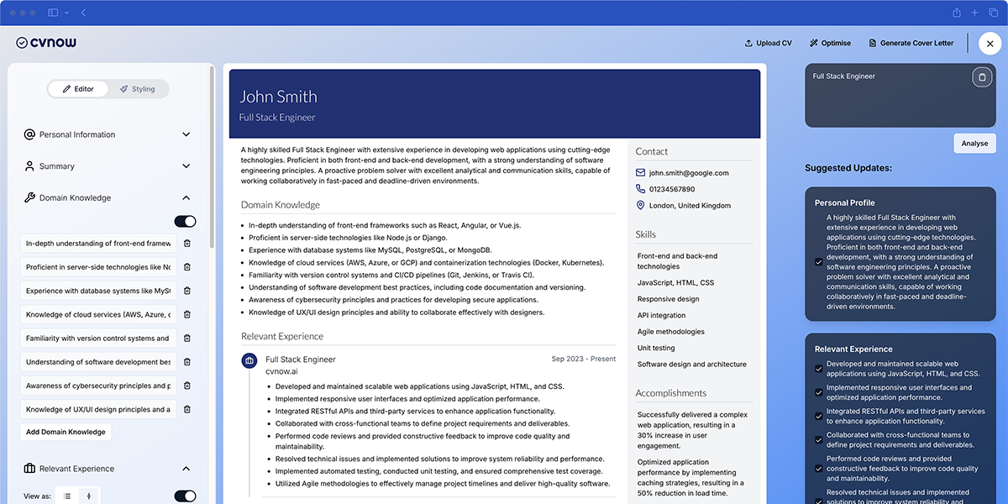Click the 'Accomplishments' heading in the CV
Image resolution: width=1008 pixels, height=504 pixels.
[x=671, y=393]
